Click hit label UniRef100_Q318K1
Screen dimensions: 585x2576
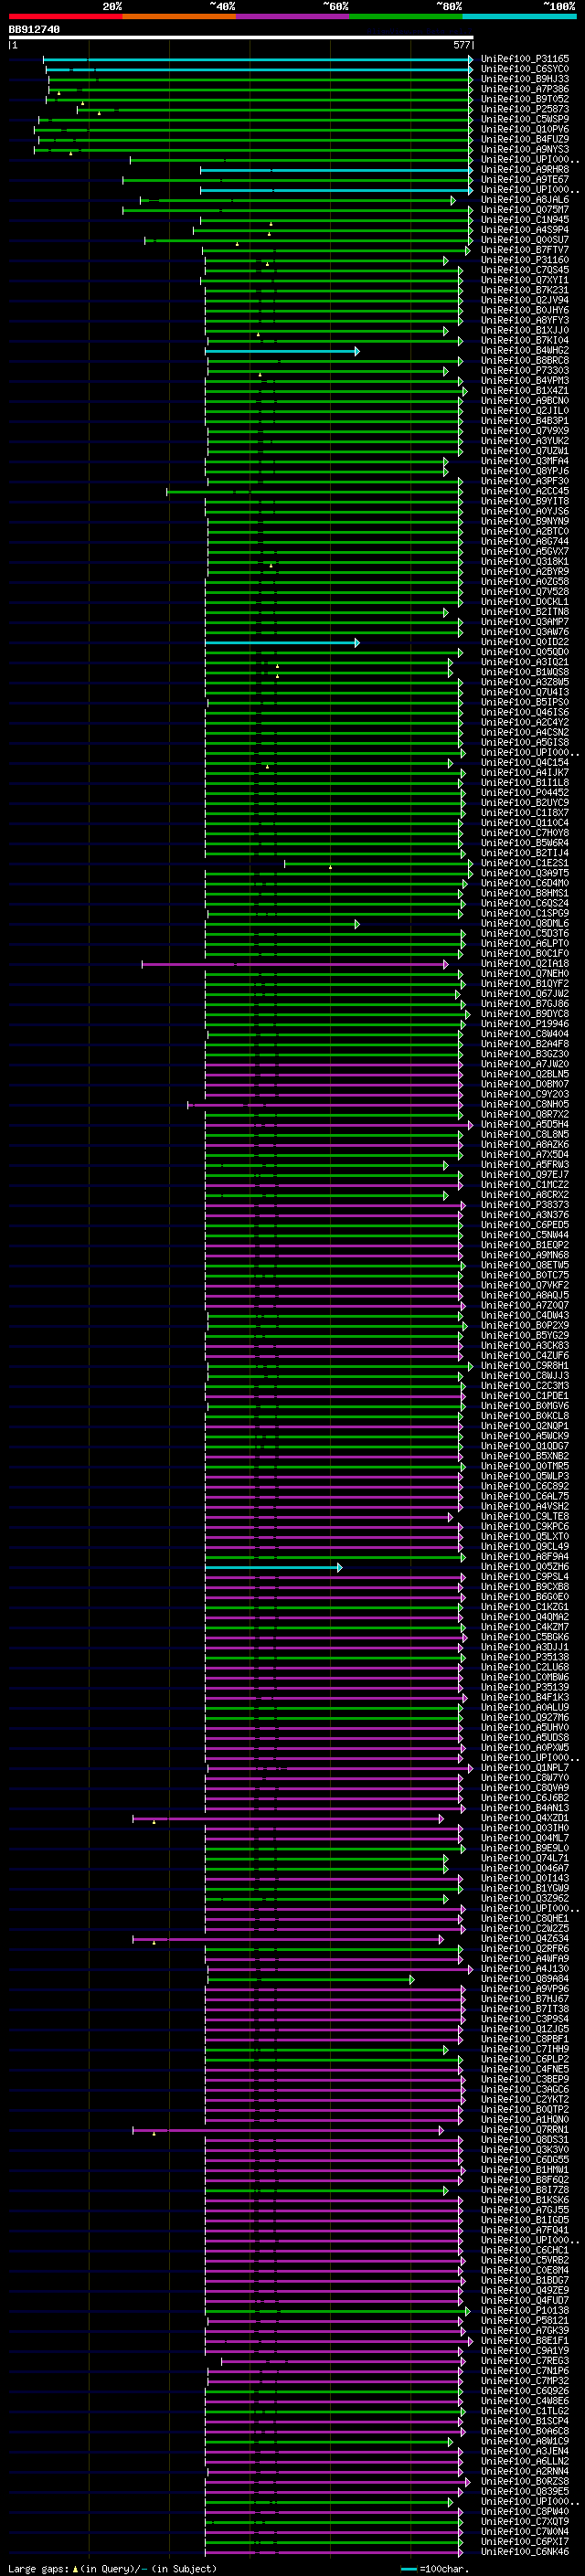(x=525, y=562)
